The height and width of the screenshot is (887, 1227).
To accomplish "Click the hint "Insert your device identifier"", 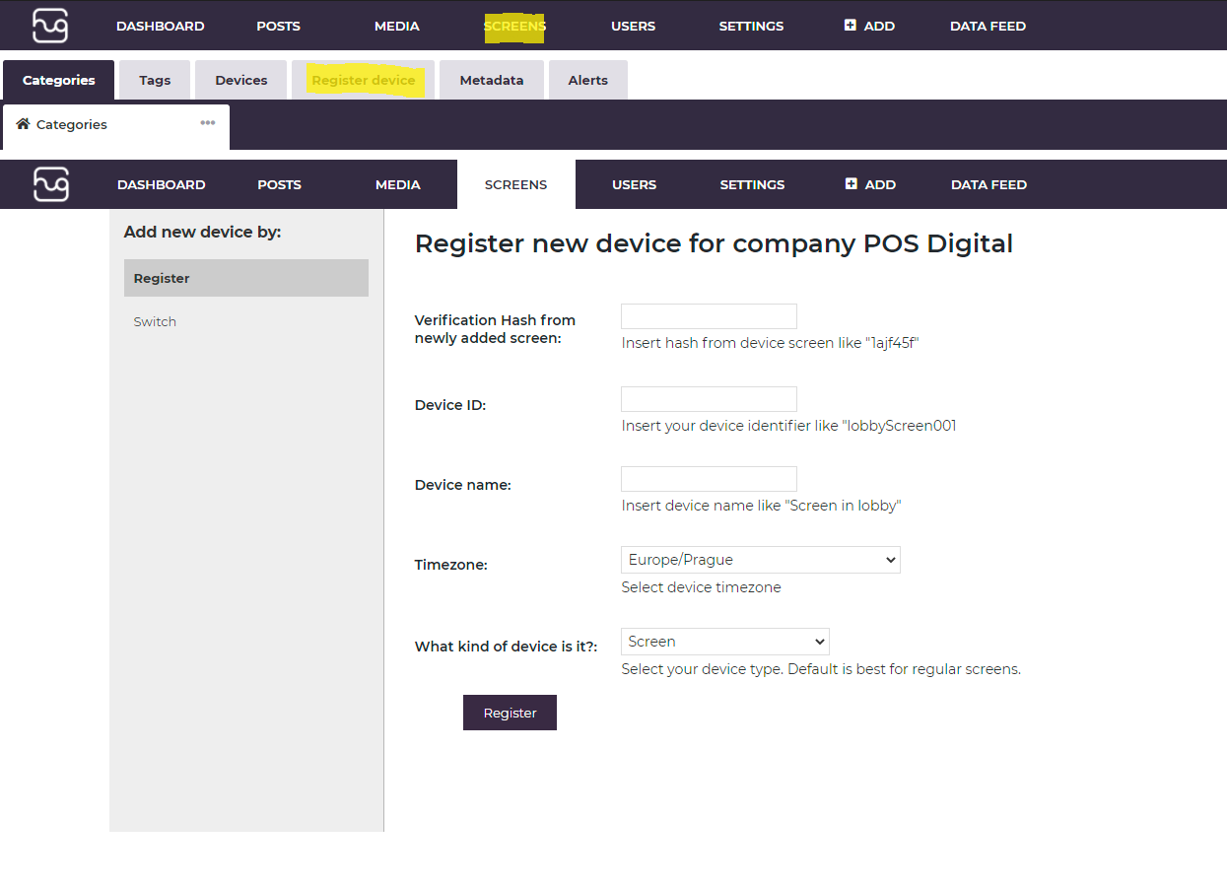I will point(788,426).
